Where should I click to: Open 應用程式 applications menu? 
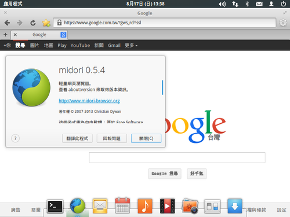pos(13,4)
